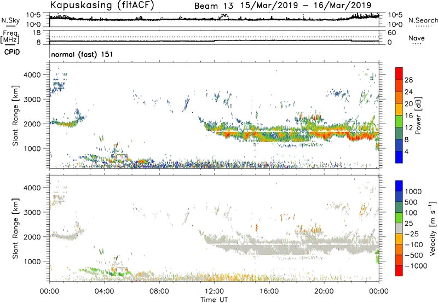Click the Power color bar tick "16"
438x303 pixels.
click(408, 116)
